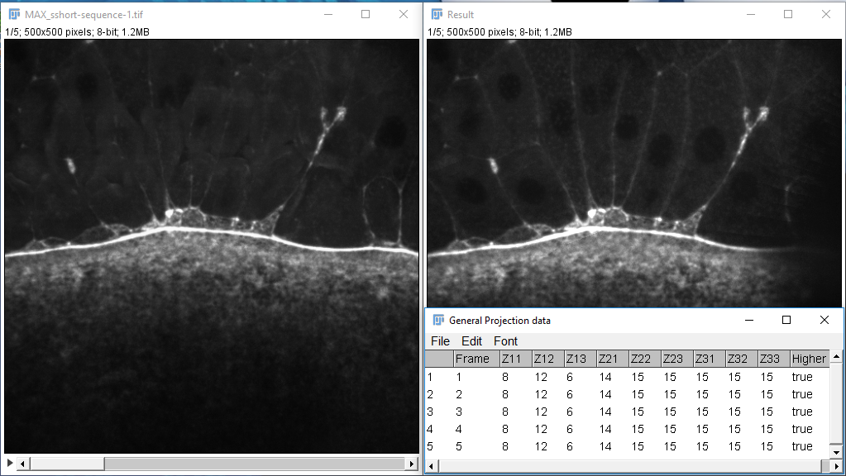Close the General Projection data table
The height and width of the screenshot is (476, 846).
(824, 320)
